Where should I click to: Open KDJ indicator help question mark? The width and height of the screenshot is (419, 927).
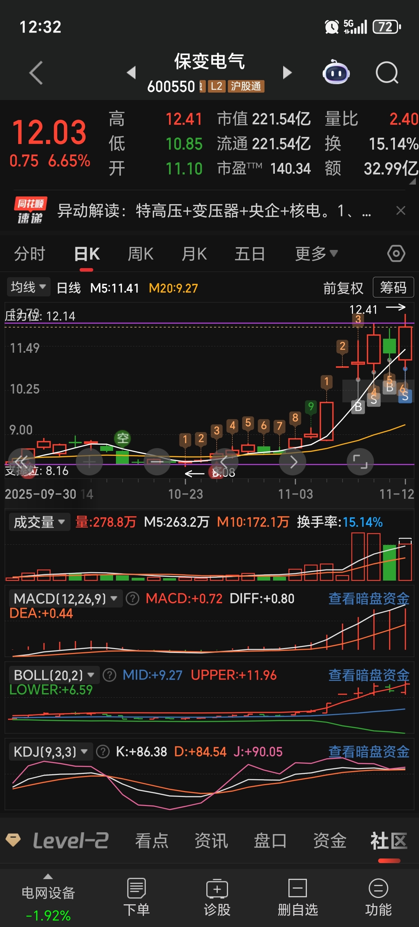tap(103, 752)
